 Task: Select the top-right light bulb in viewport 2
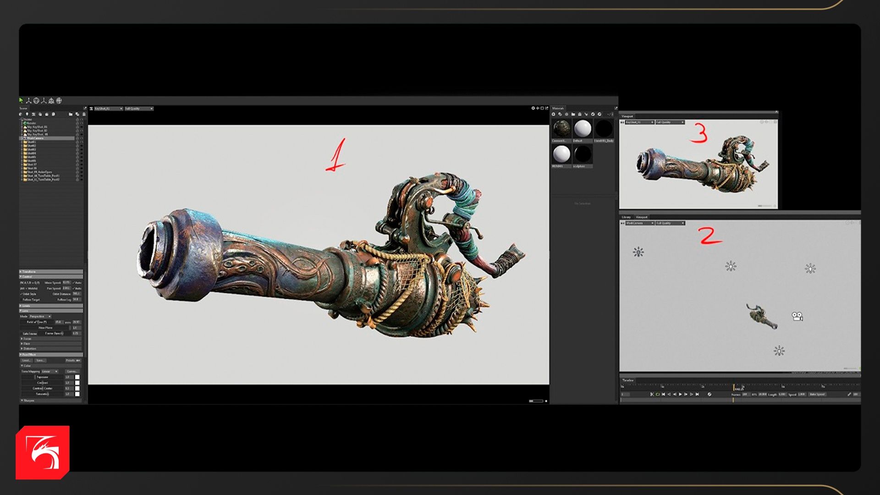pyautogui.click(x=810, y=268)
